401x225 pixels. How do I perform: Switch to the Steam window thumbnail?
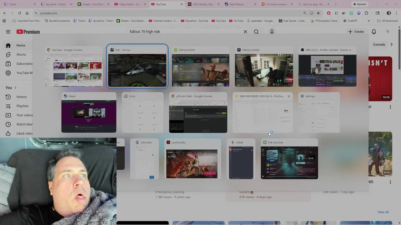click(x=89, y=112)
